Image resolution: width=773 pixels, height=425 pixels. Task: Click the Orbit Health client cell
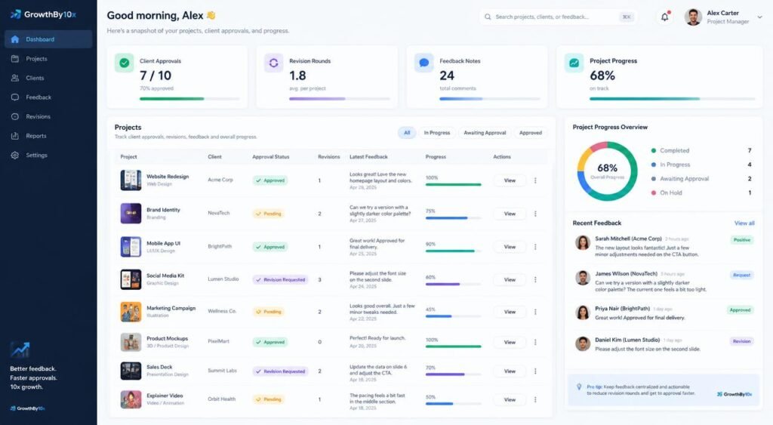(221, 399)
